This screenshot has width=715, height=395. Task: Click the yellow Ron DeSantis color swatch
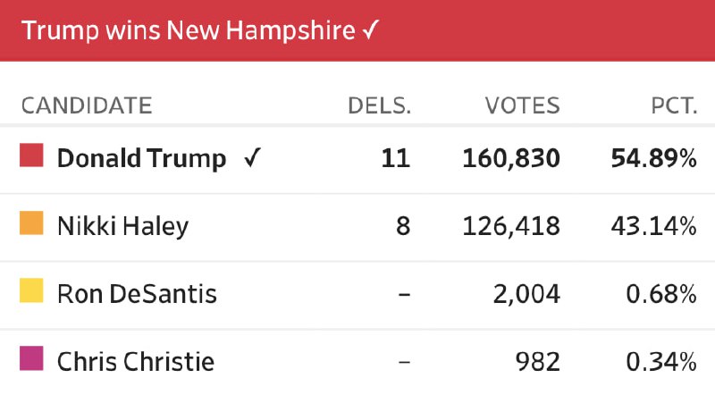click(x=32, y=290)
